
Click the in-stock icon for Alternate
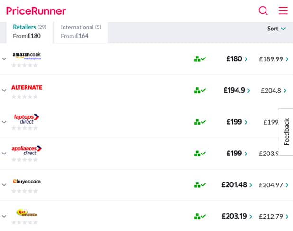200,90
